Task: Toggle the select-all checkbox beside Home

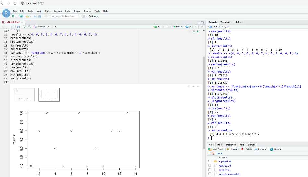Action: pyautogui.click(x=209, y=153)
